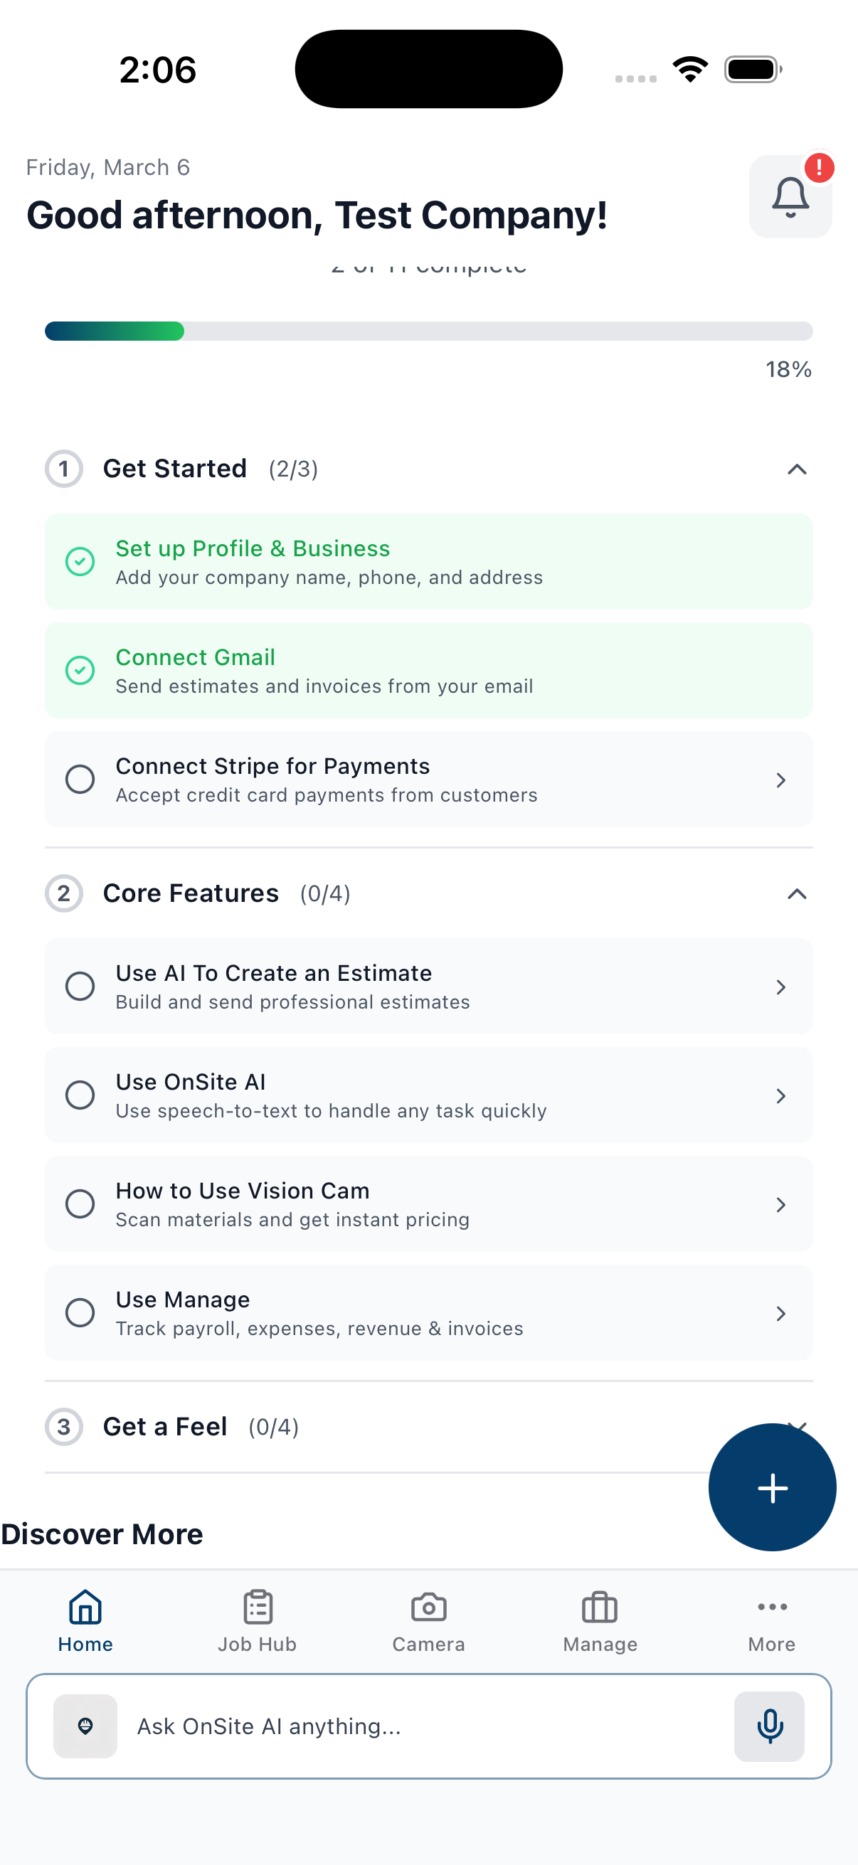Screen dimensions: 858x1865
Task: Click the 18% onboarding progress bar
Action: (428, 331)
